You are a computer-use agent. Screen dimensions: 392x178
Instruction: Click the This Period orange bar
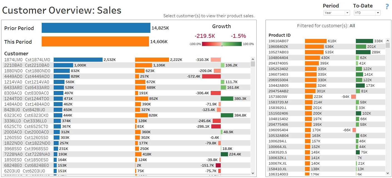click(x=95, y=41)
